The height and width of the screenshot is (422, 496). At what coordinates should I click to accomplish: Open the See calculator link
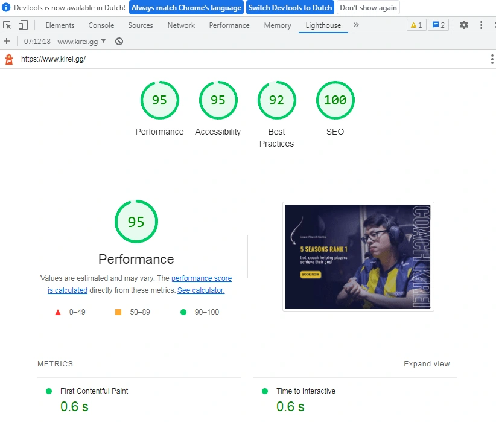201,290
